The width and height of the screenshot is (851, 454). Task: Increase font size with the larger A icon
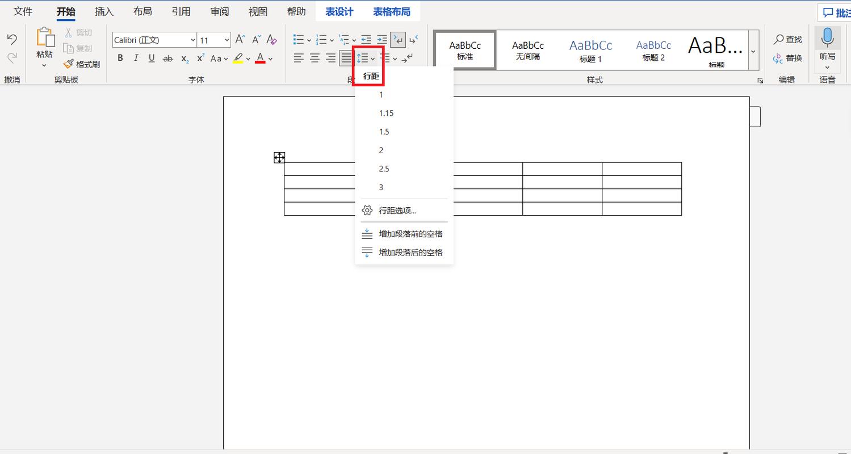pyautogui.click(x=240, y=40)
